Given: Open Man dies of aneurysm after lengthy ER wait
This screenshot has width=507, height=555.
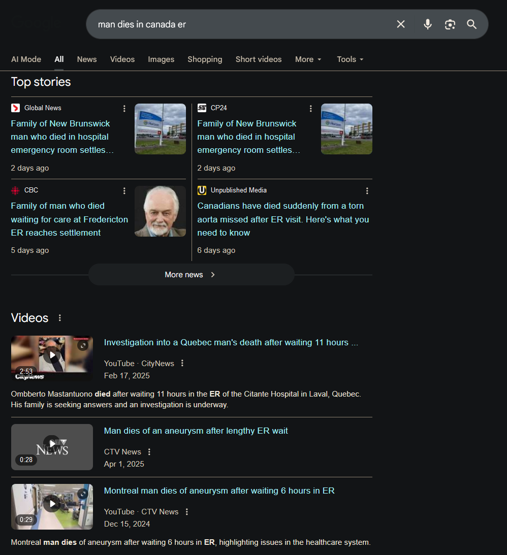Looking at the screenshot, I should 196,431.
